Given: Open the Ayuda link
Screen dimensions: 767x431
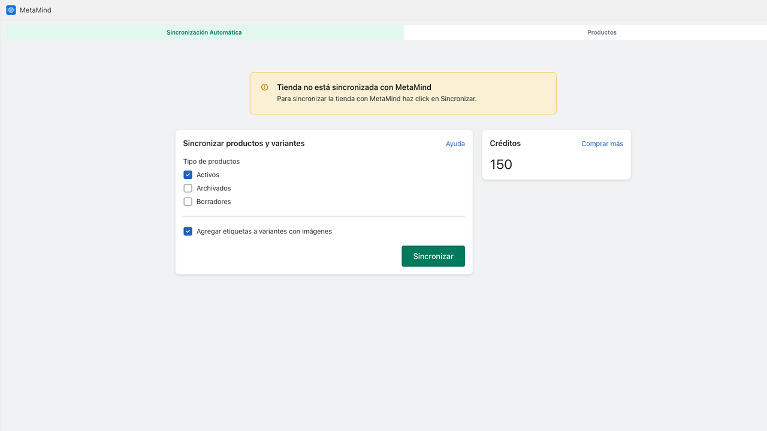Looking at the screenshot, I should coord(455,144).
